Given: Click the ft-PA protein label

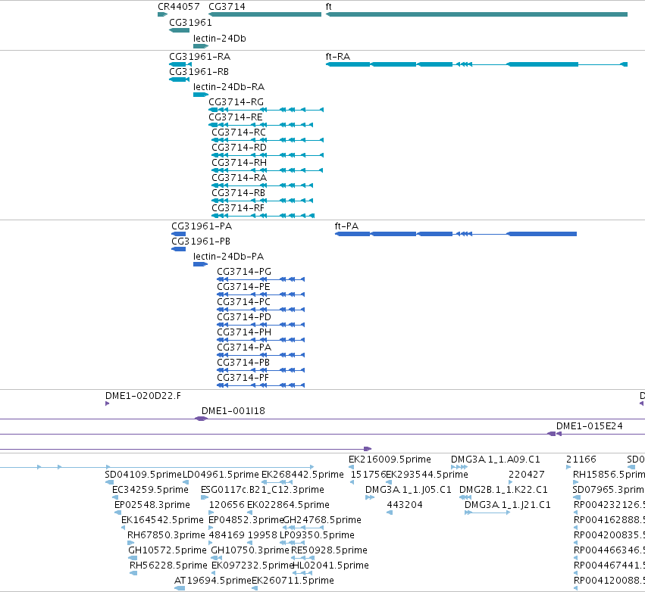Looking at the screenshot, I should coord(346,226).
